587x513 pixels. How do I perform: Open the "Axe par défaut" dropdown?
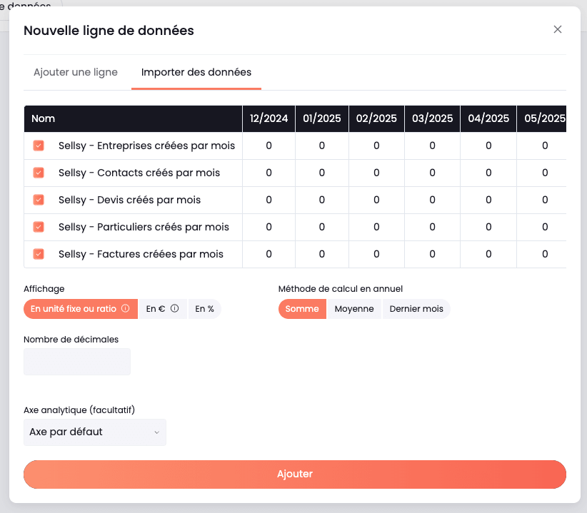click(x=94, y=432)
